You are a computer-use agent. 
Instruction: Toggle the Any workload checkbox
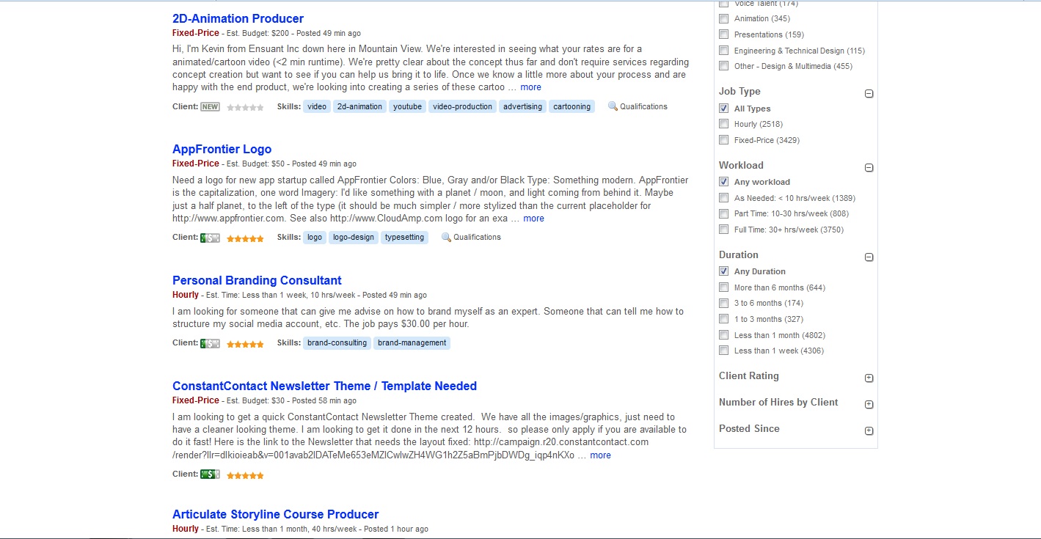coord(724,182)
